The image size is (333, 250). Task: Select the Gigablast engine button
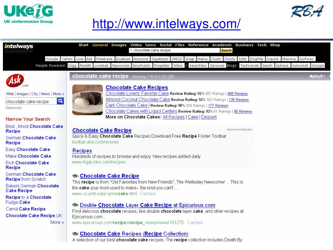coord(160,59)
